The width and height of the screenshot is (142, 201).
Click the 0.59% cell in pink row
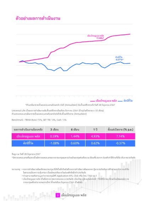click(x=55, y=136)
